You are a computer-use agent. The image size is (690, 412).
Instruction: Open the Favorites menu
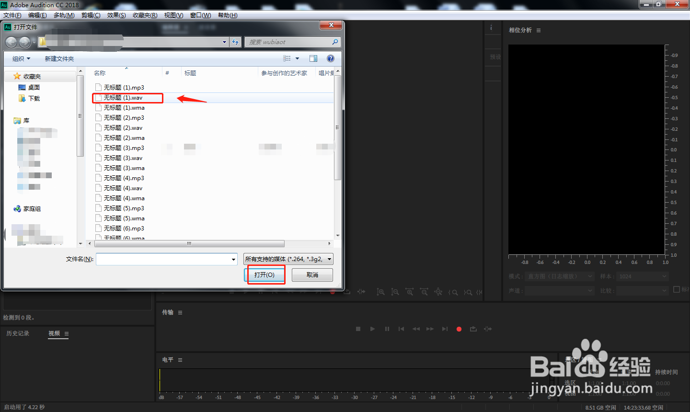(x=145, y=15)
